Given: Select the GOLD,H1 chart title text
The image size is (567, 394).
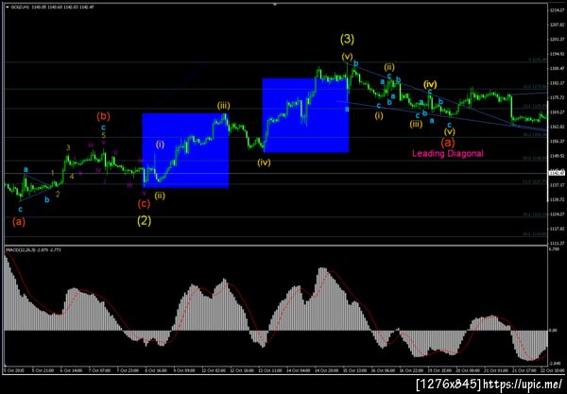Looking at the screenshot, I should pyautogui.click(x=18, y=7).
